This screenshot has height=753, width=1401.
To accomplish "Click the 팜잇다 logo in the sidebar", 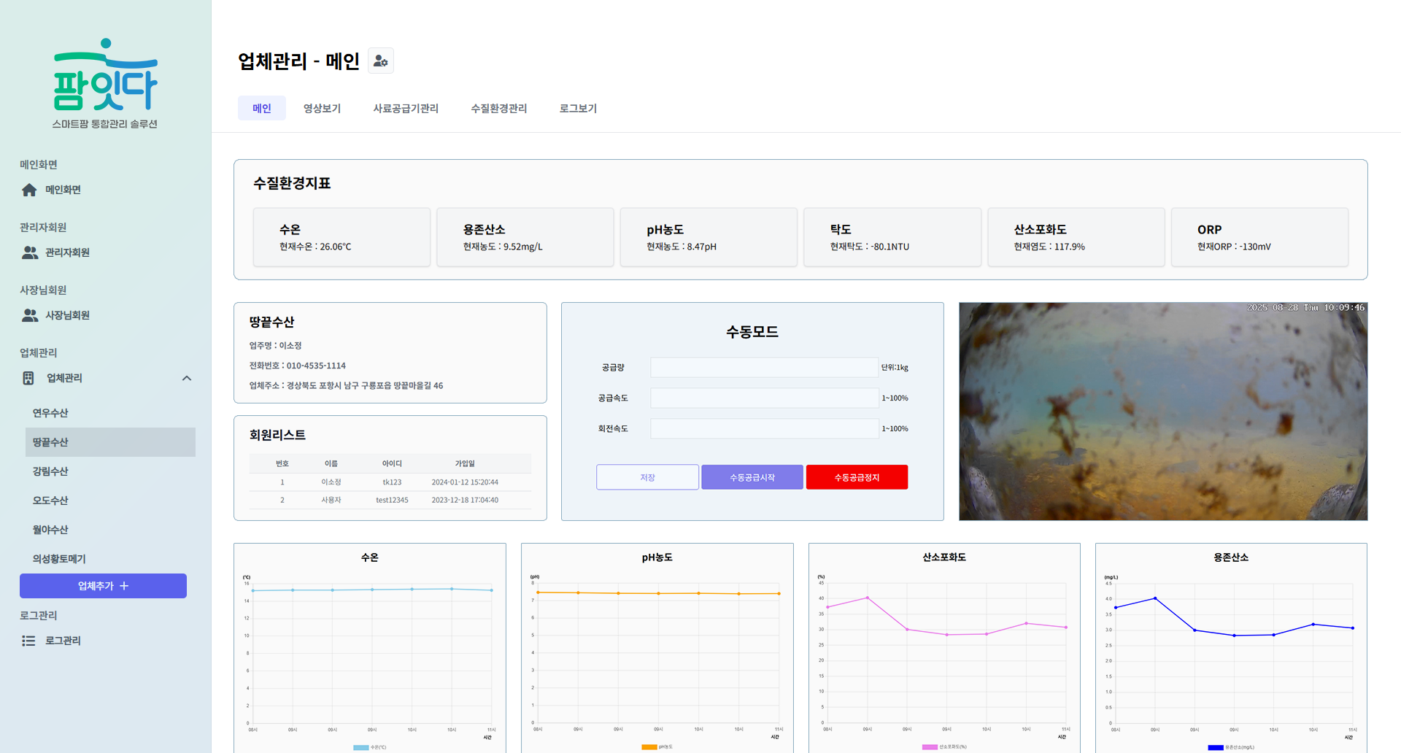I will (105, 83).
